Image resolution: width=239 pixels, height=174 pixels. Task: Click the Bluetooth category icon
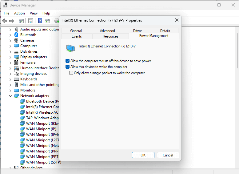pos(16,35)
